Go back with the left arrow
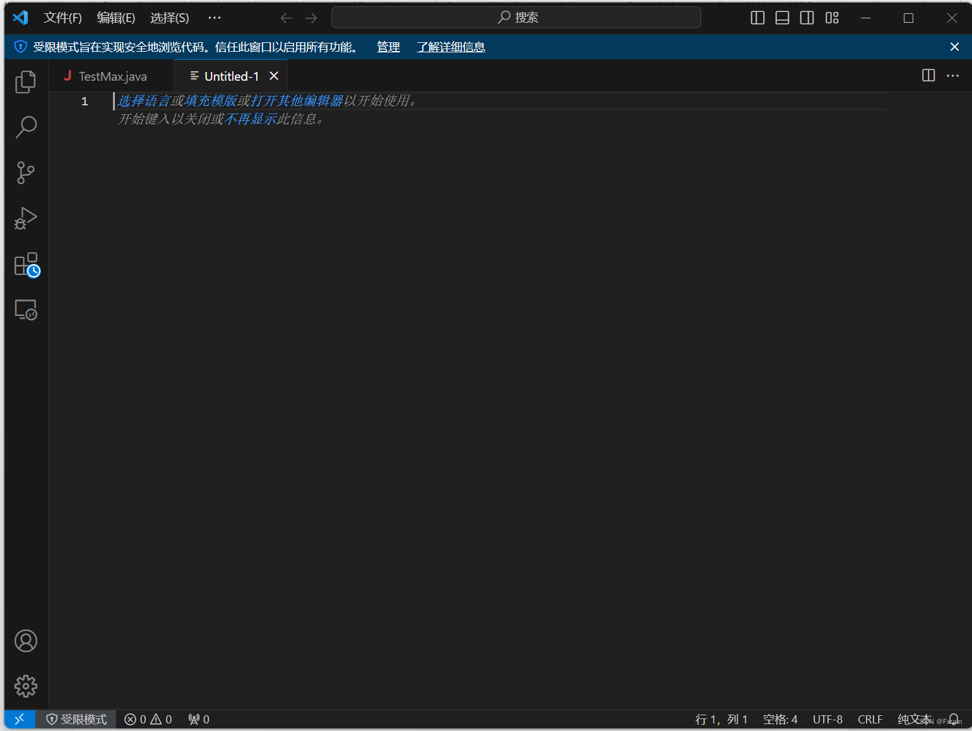 coord(287,18)
